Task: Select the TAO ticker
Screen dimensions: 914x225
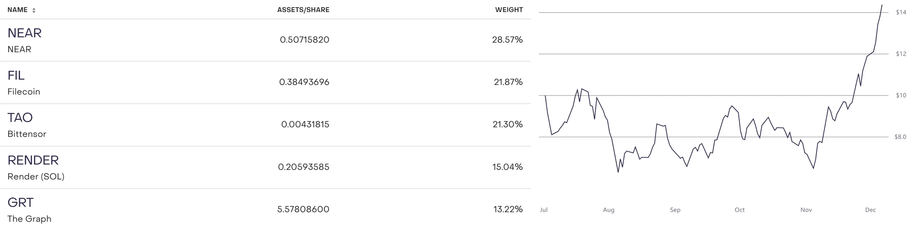Action: (20, 118)
